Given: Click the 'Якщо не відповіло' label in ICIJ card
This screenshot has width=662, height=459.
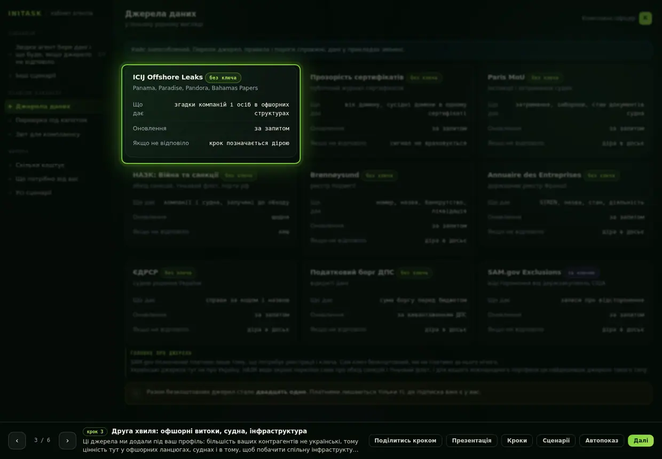Looking at the screenshot, I should [x=161, y=143].
